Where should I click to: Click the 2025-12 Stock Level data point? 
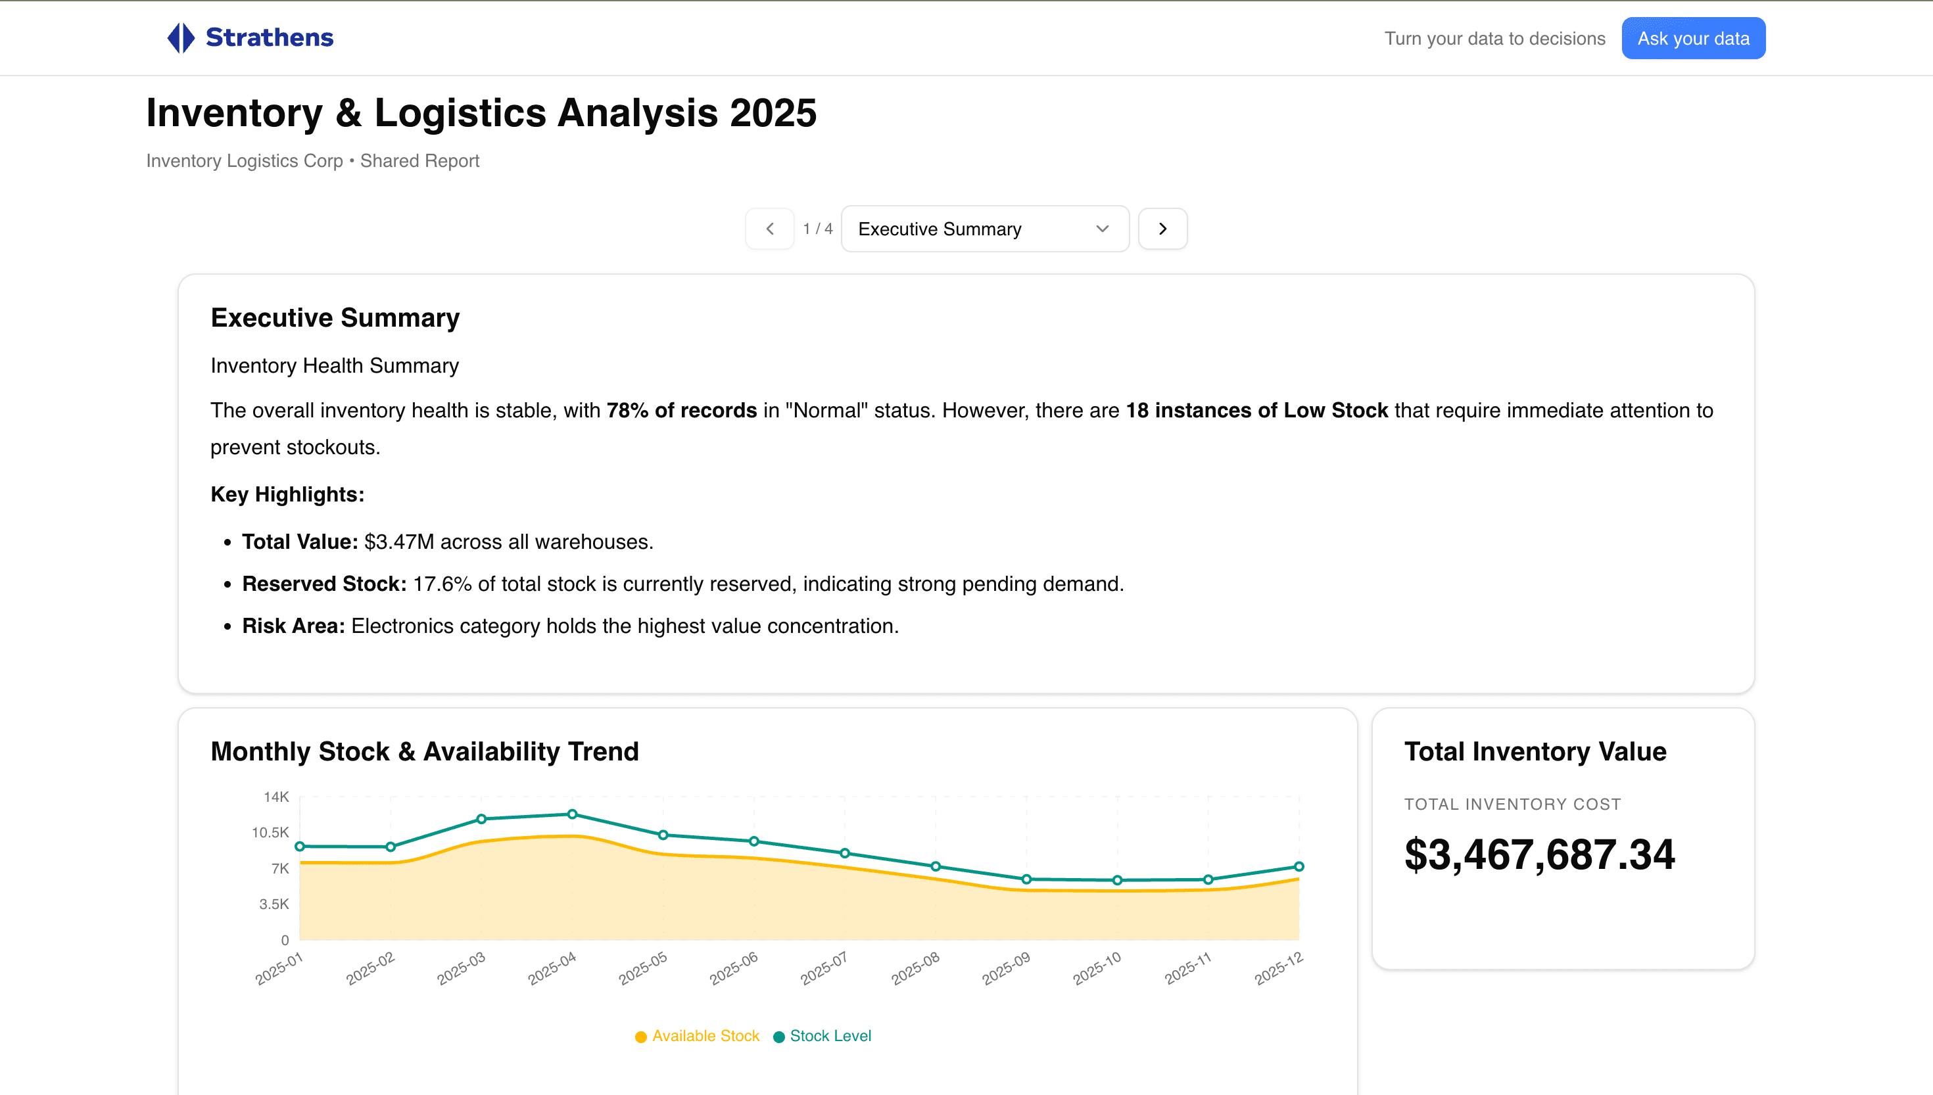point(1299,866)
